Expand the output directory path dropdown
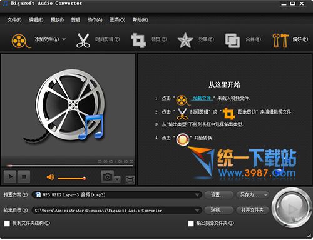This screenshot has height=240, width=313. click(x=197, y=211)
